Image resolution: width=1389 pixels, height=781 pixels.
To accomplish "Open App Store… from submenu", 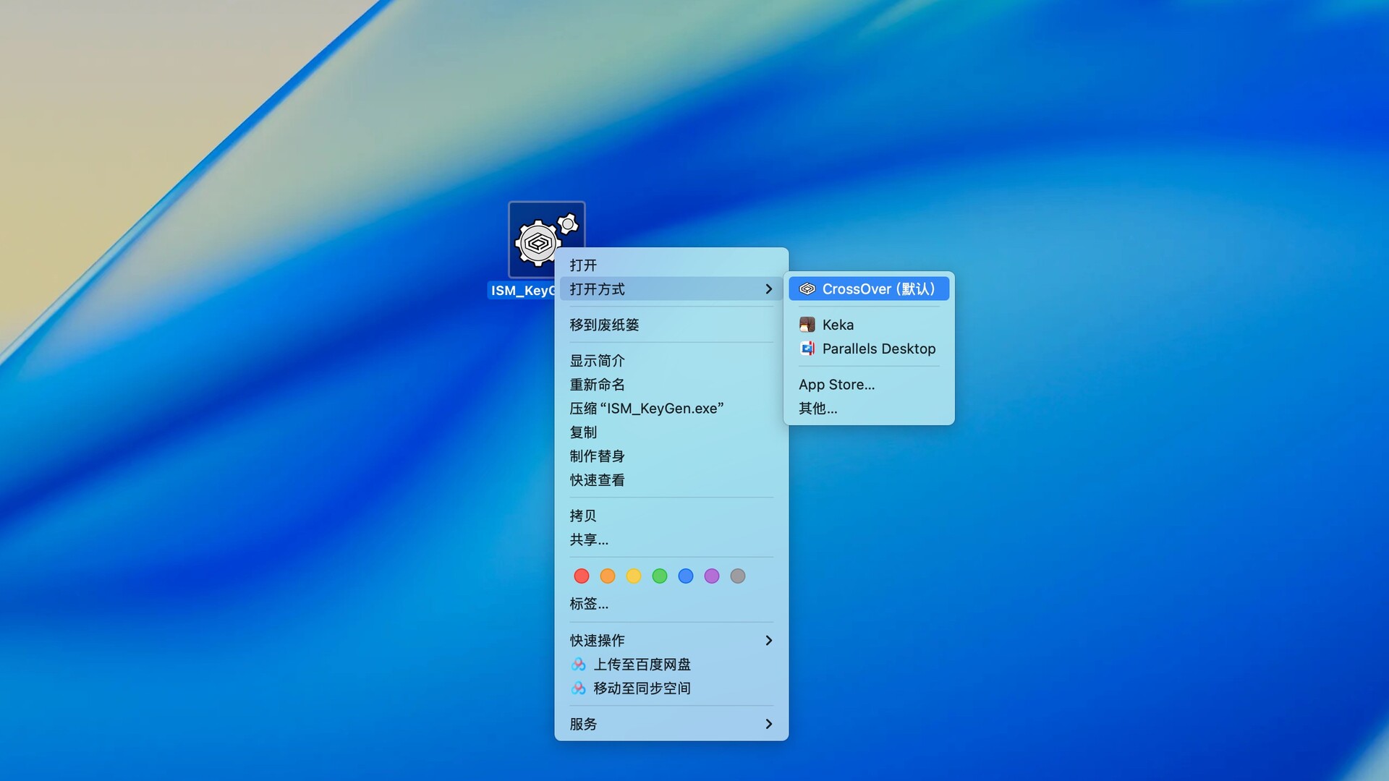I will (836, 385).
